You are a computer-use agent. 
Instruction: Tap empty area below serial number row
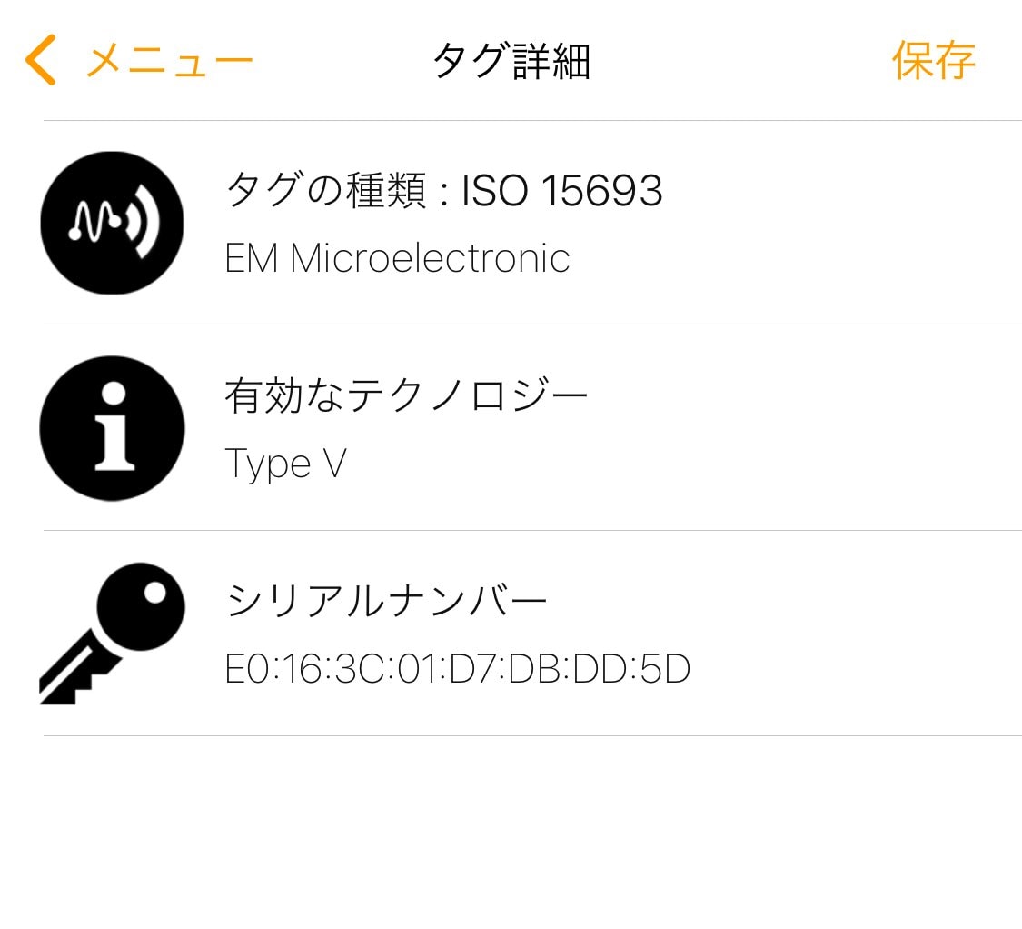pyautogui.click(x=511, y=832)
